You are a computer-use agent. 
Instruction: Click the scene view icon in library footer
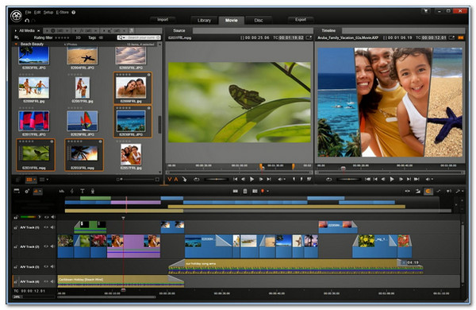[17, 180]
